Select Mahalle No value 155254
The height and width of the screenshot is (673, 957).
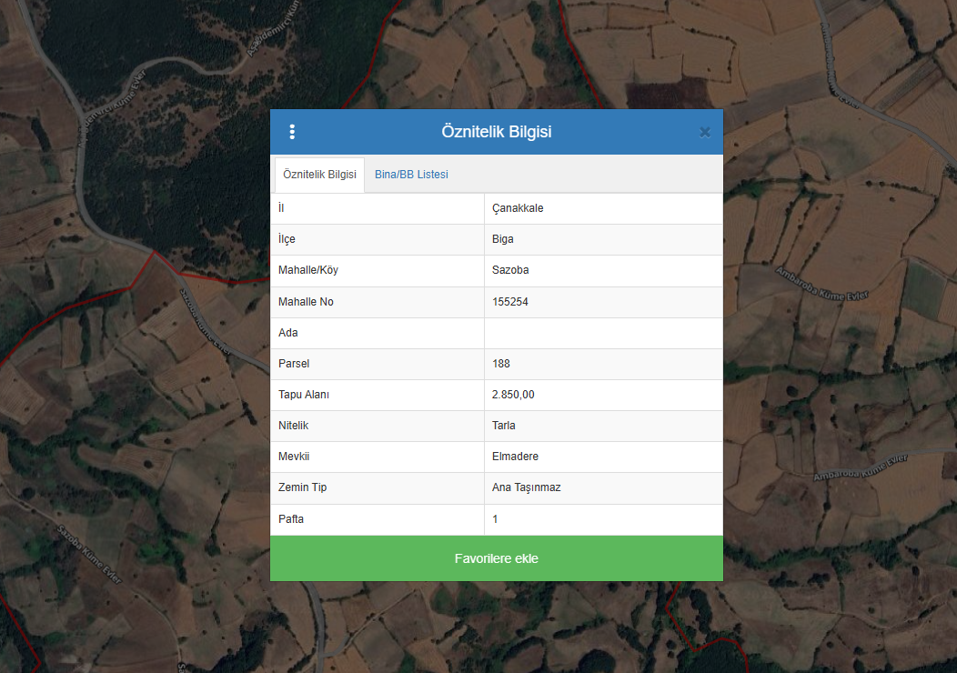pyautogui.click(x=510, y=302)
